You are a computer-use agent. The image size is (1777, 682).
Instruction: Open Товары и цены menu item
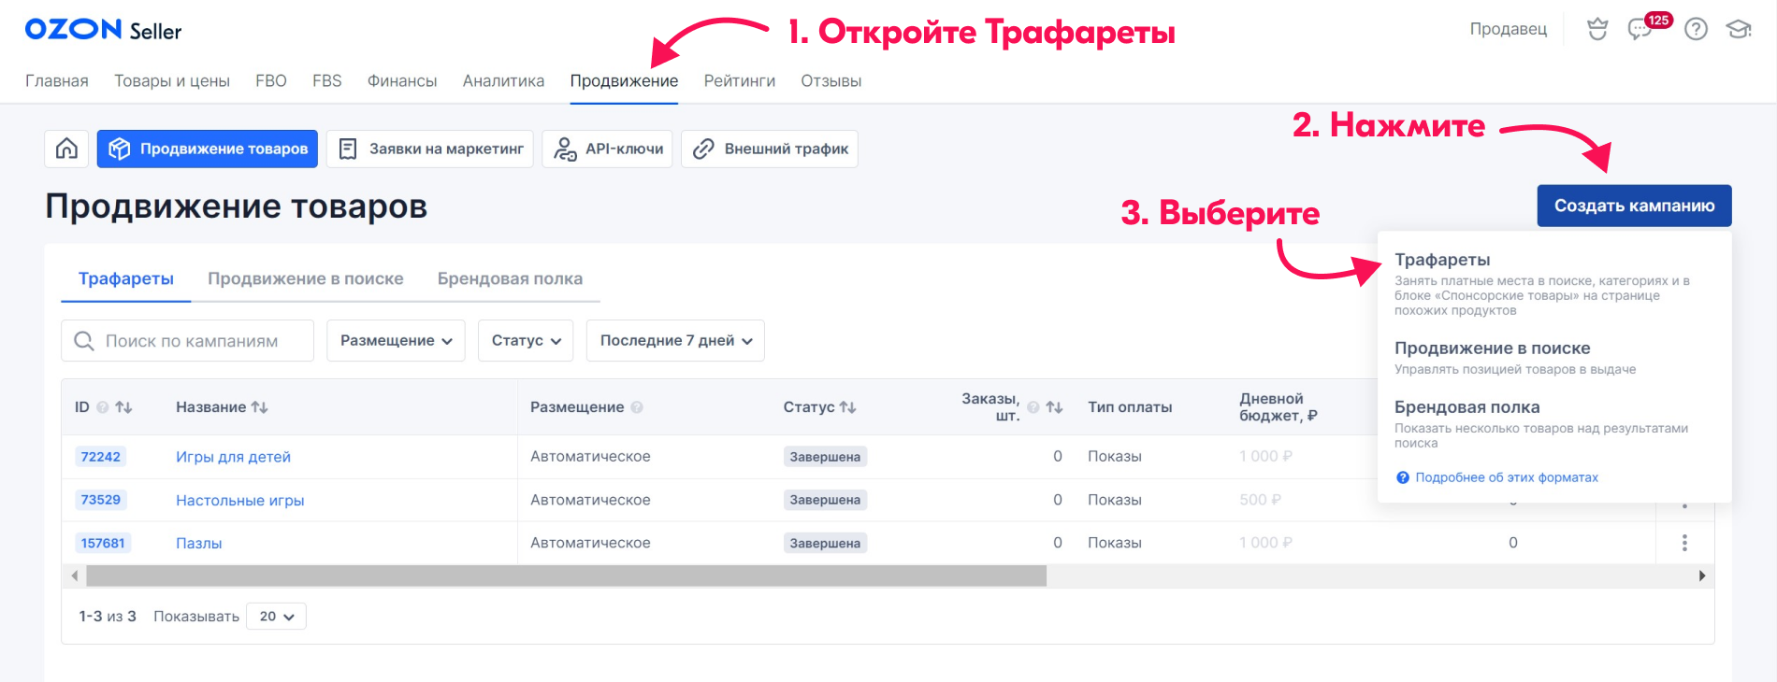pyautogui.click(x=172, y=81)
